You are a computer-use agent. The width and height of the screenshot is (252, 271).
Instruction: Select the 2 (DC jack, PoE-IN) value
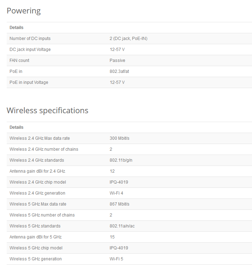(x=128, y=39)
